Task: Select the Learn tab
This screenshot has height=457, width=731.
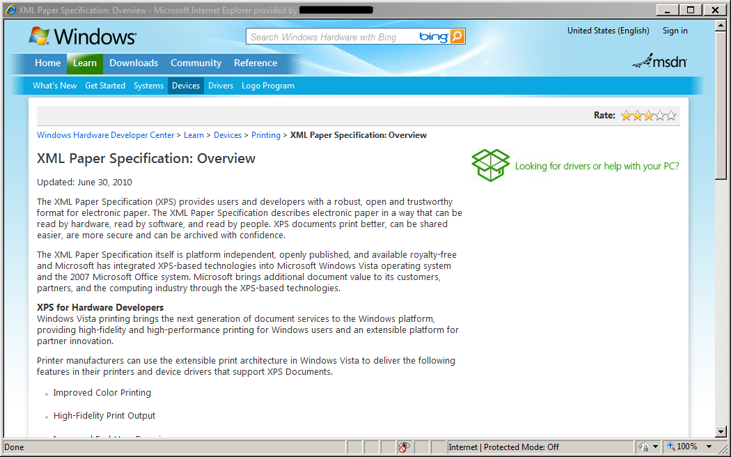Action: (85, 63)
